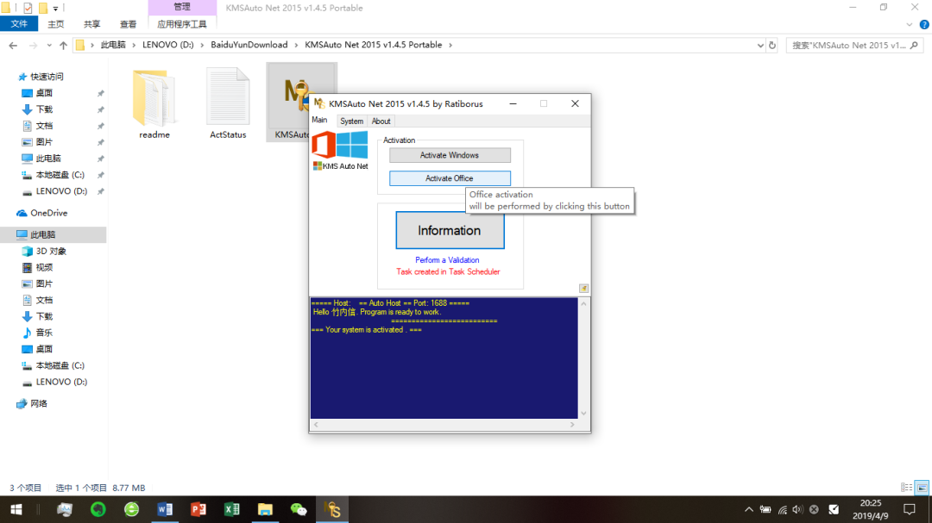This screenshot has height=523, width=932.
Task: Open File Explorer taskbar icon
Action: (x=265, y=509)
